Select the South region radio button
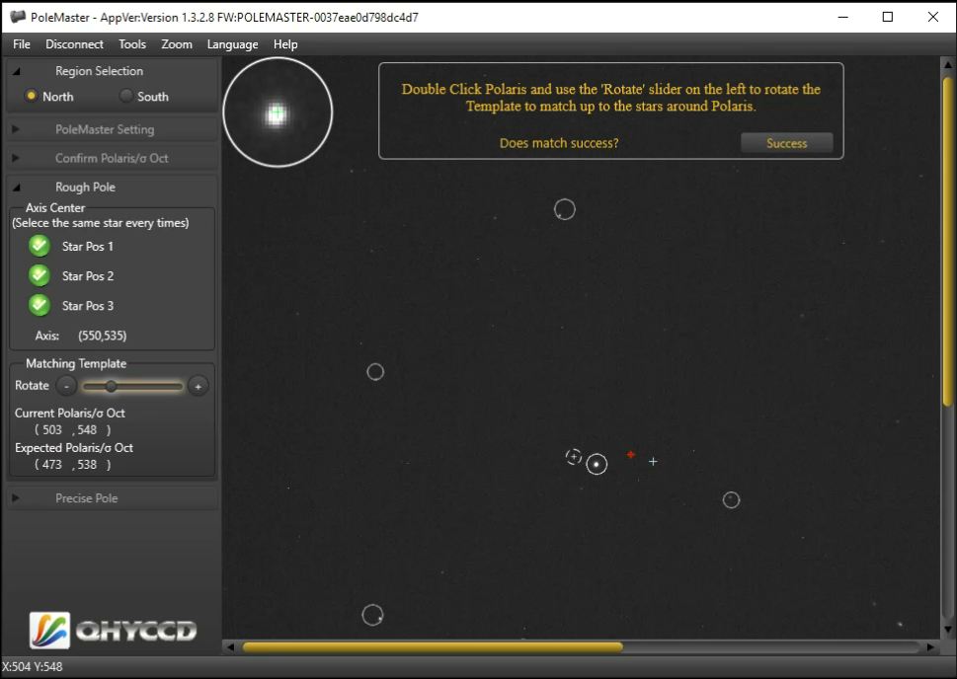 126,96
